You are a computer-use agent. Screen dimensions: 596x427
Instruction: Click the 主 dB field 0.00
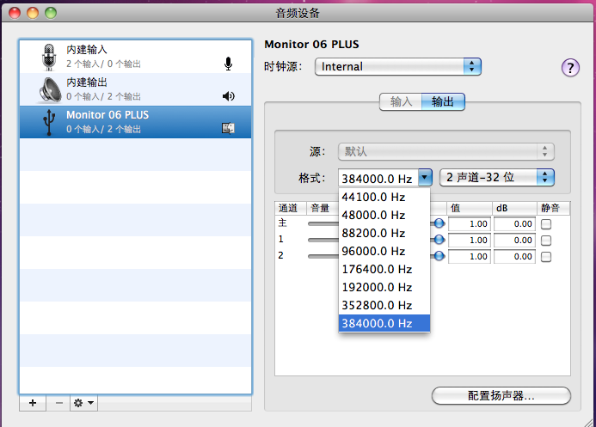click(x=514, y=224)
